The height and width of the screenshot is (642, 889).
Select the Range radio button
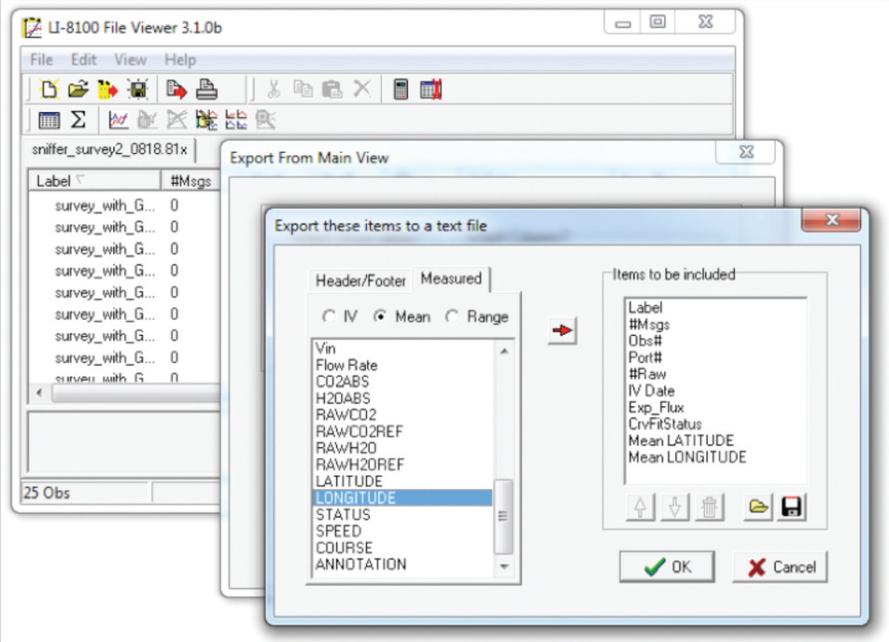452,316
